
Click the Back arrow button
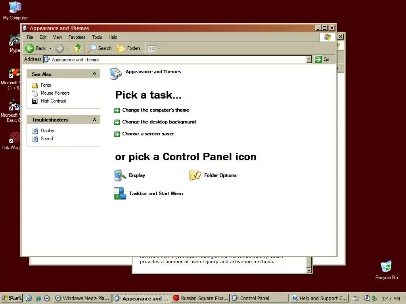pyautogui.click(x=30, y=48)
